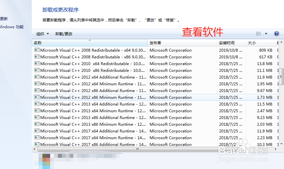Select Microsoft Visual C++ 2010 x86 Redistributable name
284x169 pixels.
click(x=93, y=71)
